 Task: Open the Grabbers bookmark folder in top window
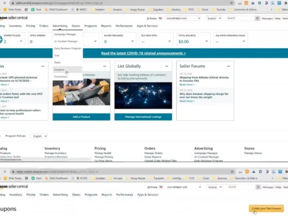(98, 10)
